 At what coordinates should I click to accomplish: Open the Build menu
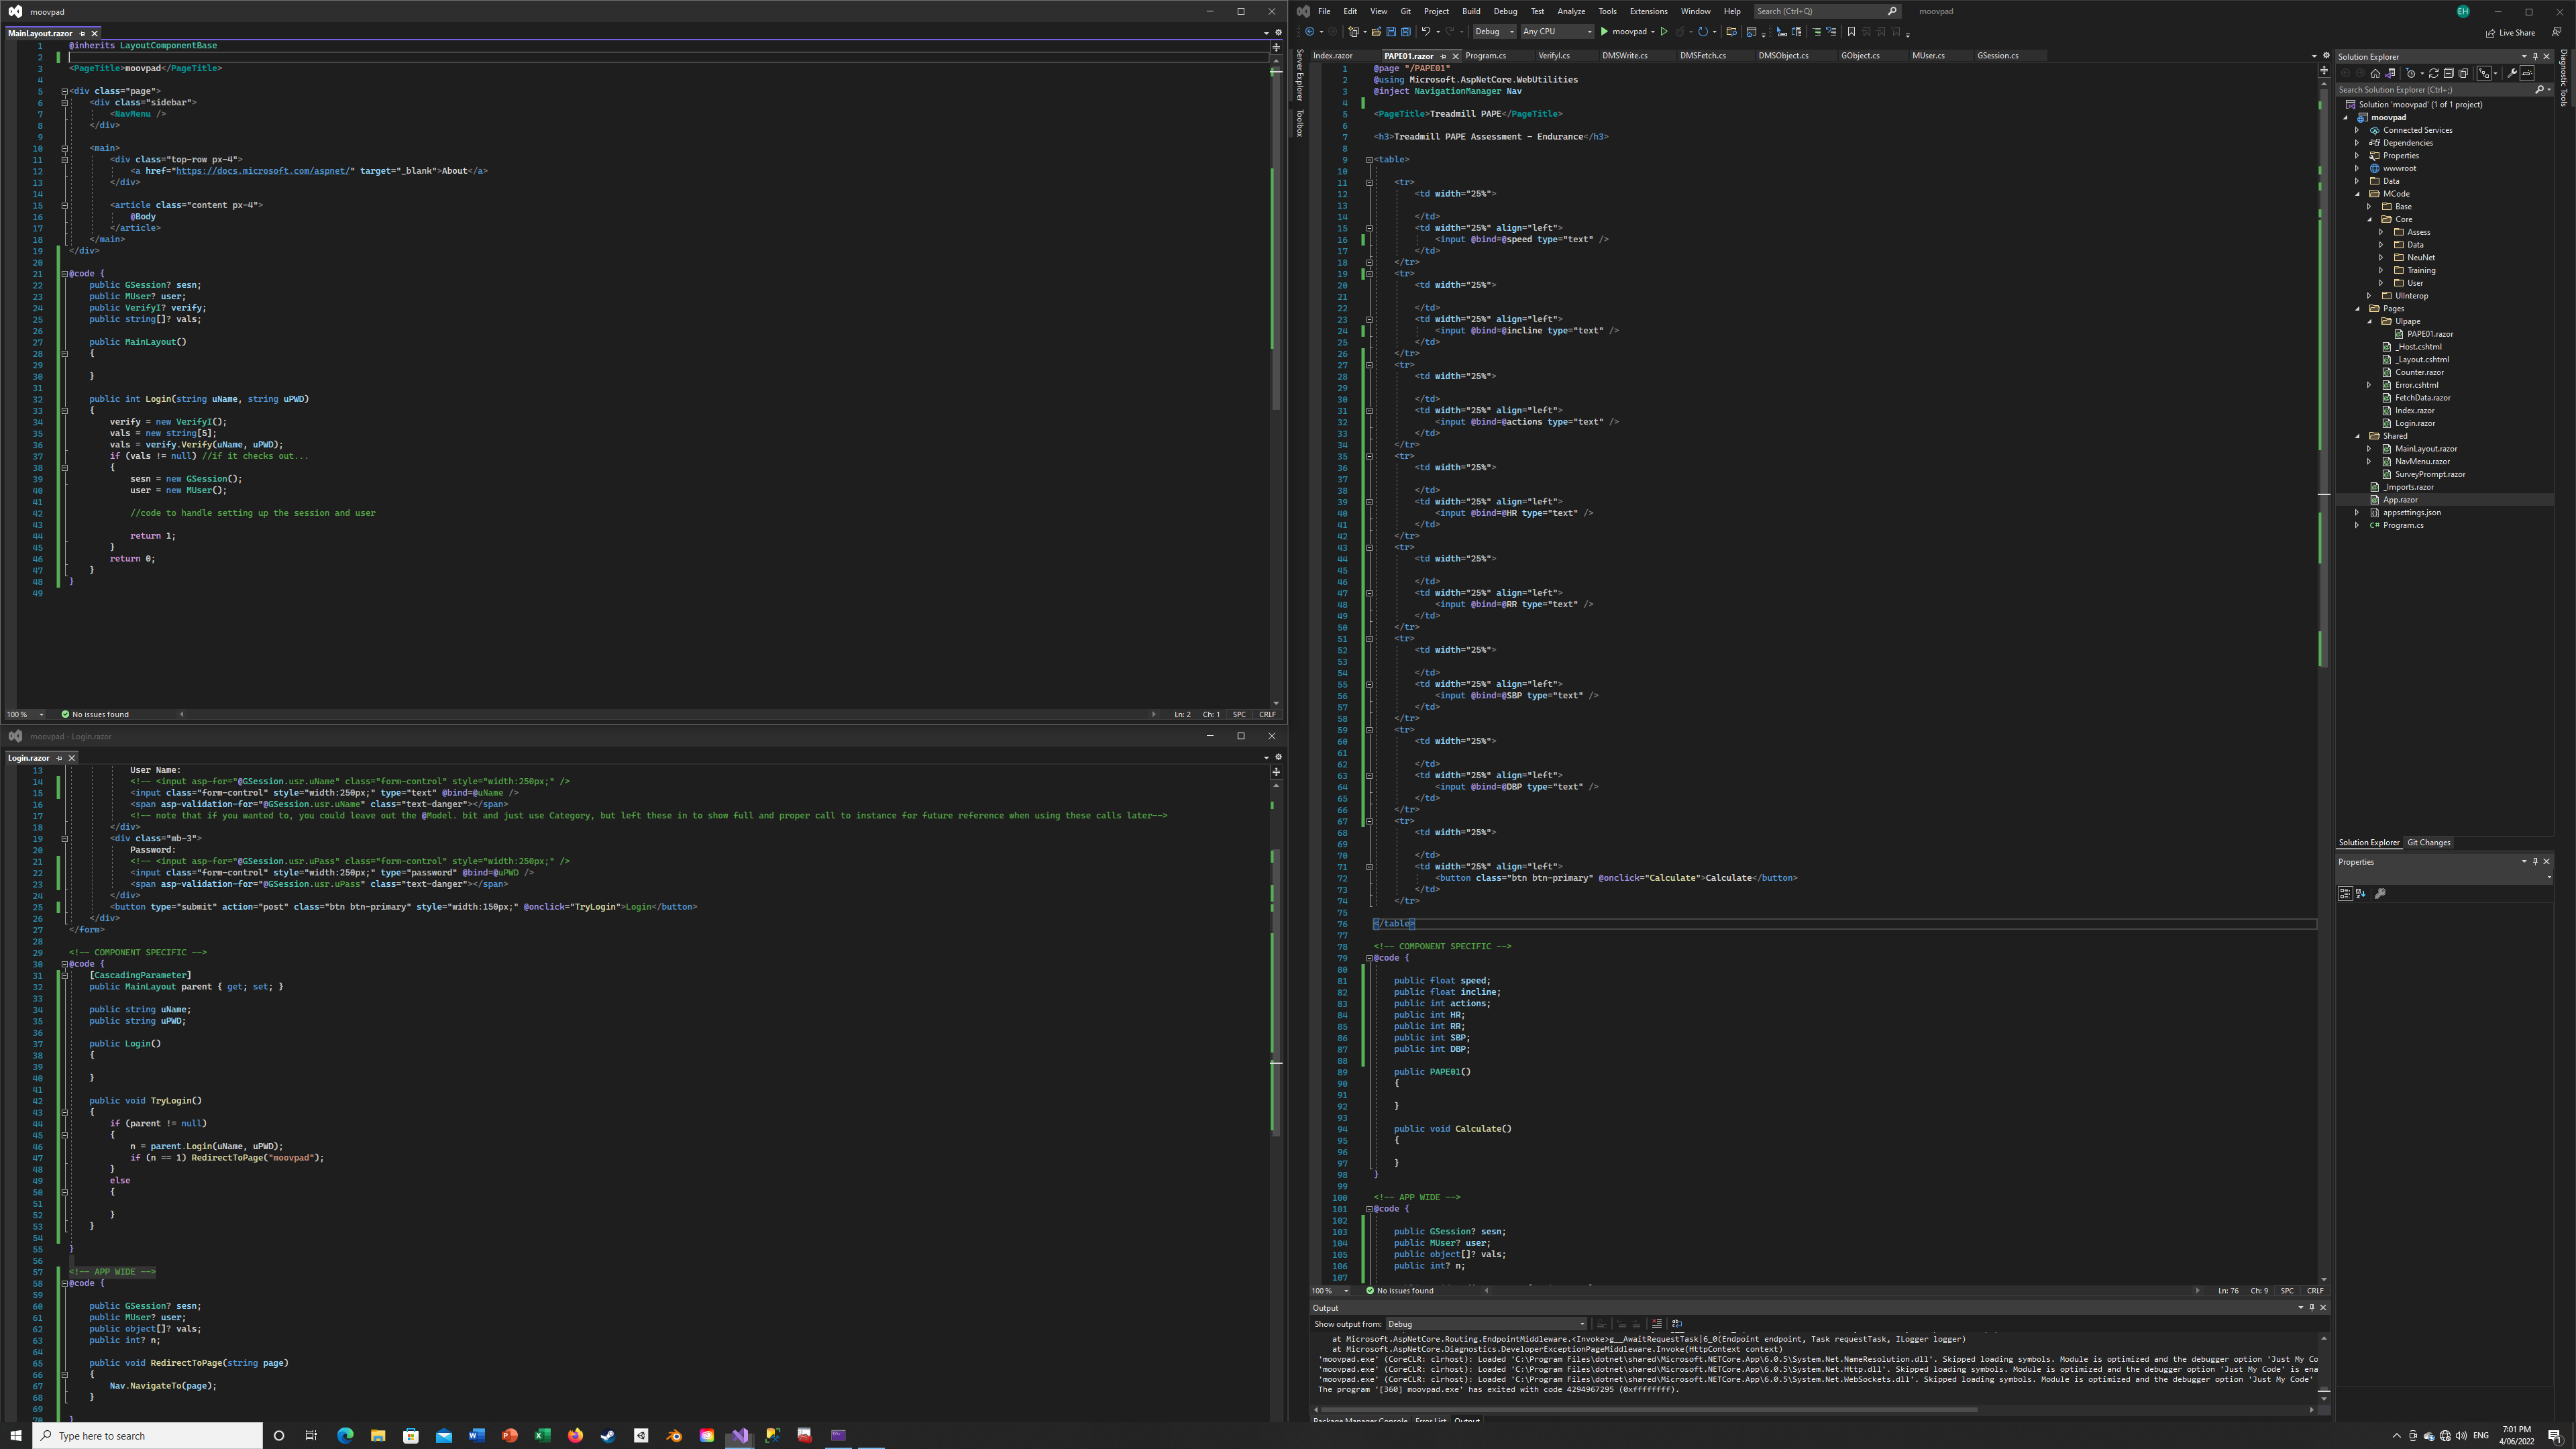(1471, 11)
